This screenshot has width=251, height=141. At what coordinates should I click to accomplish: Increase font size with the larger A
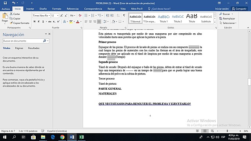coord(62,16)
